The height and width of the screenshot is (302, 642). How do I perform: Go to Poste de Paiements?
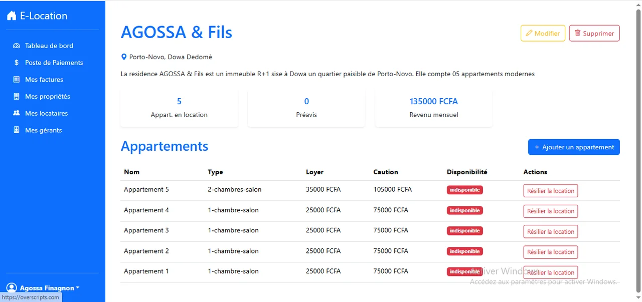(x=54, y=63)
